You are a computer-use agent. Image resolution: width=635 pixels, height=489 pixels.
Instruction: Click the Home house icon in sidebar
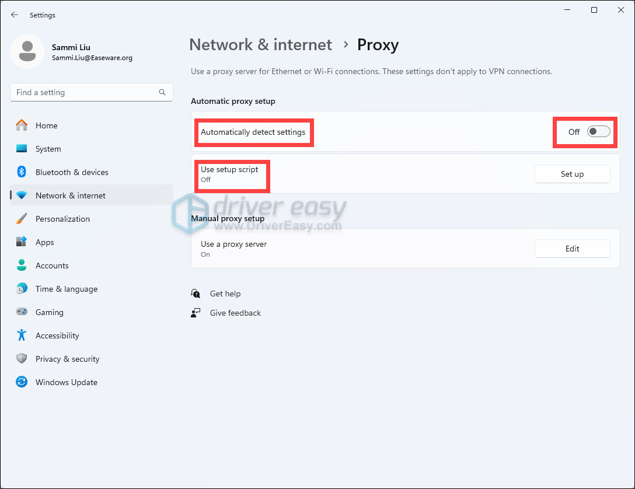tap(22, 125)
